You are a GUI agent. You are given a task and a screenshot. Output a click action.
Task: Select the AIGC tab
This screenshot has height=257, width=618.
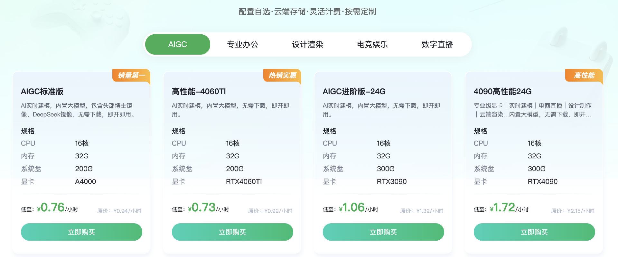(178, 44)
